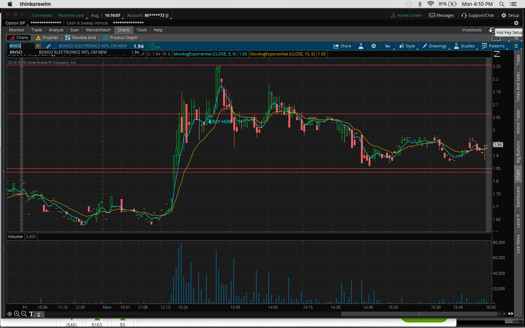Zoom out on the chart

(x=24, y=314)
